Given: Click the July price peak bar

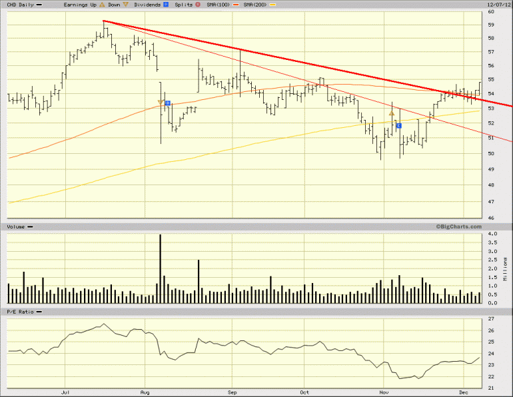Looking at the screenshot, I should click(x=104, y=29).
